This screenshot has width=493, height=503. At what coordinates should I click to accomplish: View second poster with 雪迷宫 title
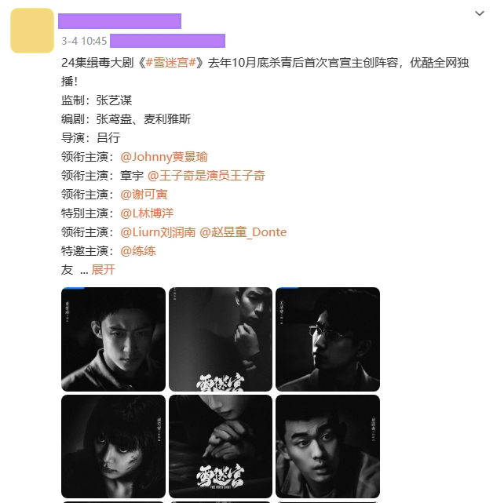tap(221, 339)
